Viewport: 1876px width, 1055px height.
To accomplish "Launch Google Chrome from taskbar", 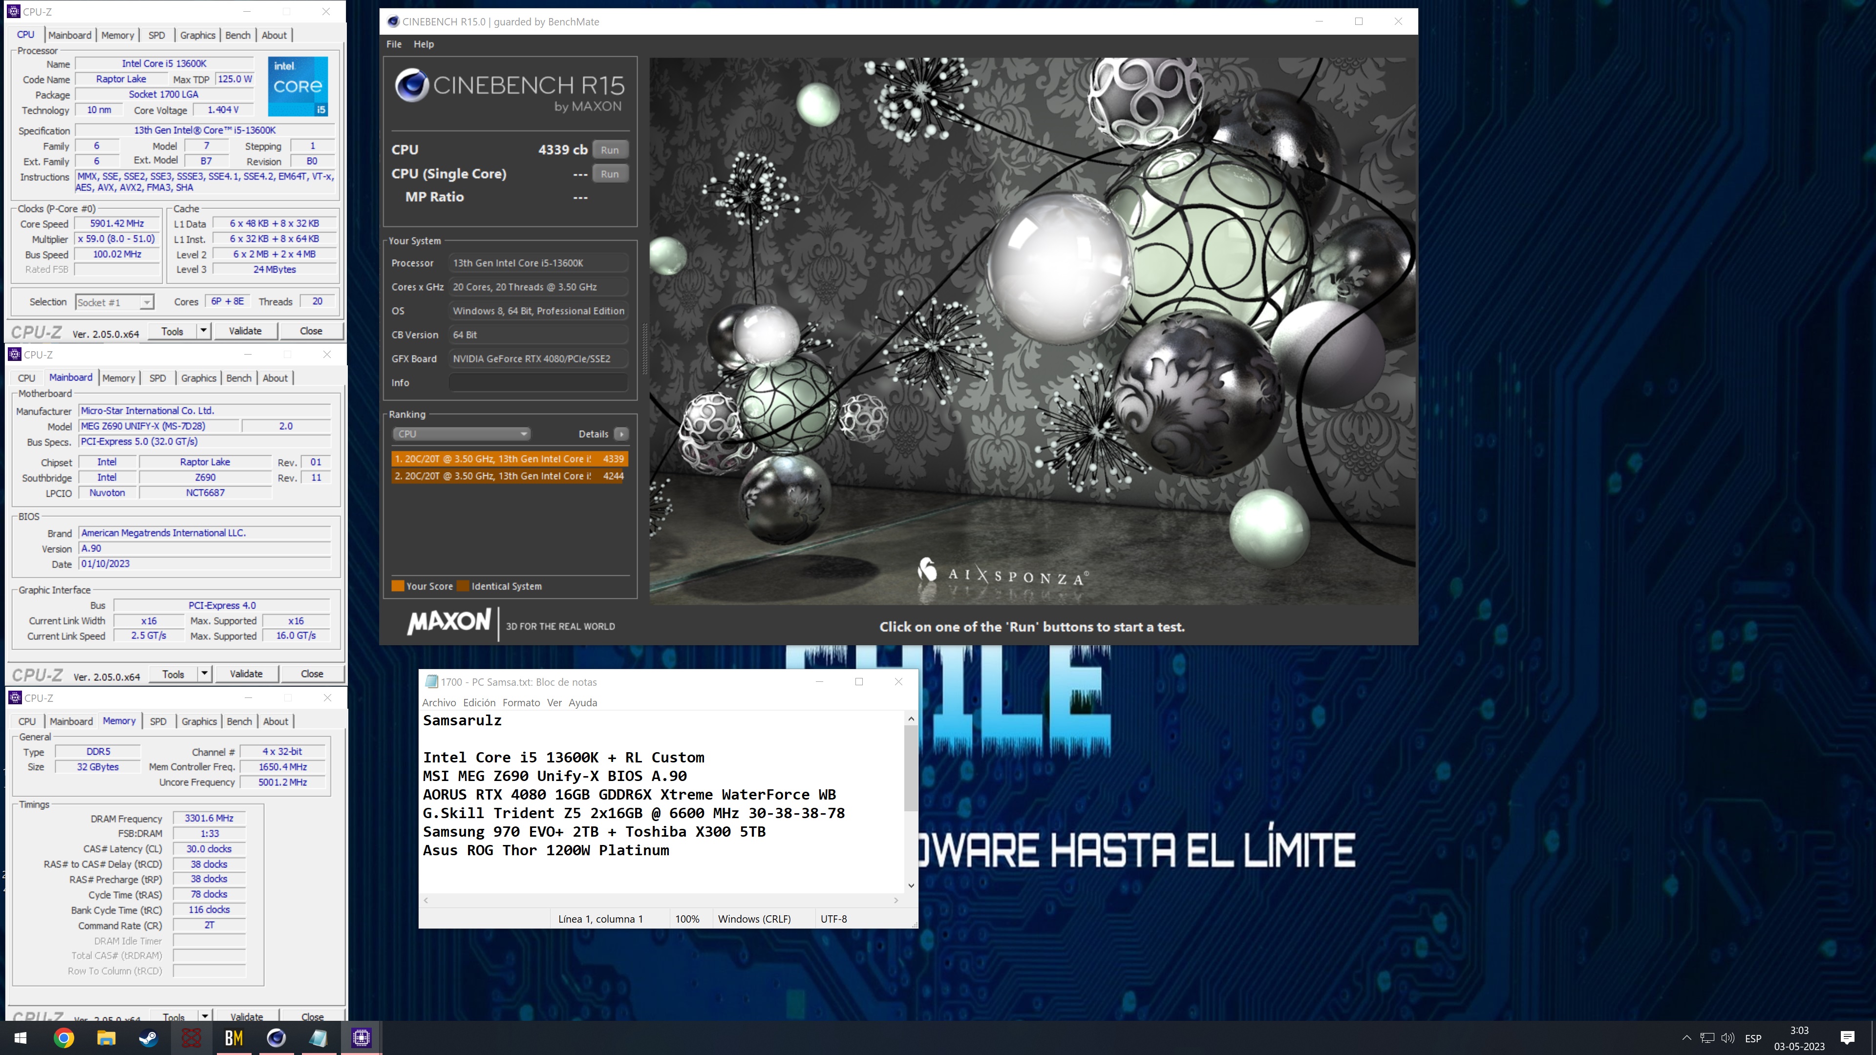I will [64, 1037].
